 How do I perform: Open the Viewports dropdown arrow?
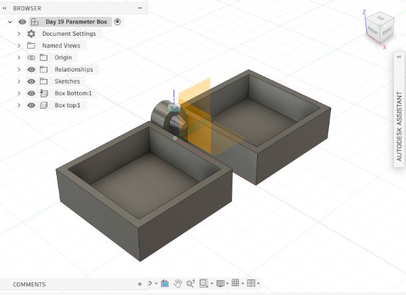coord(258,284)
